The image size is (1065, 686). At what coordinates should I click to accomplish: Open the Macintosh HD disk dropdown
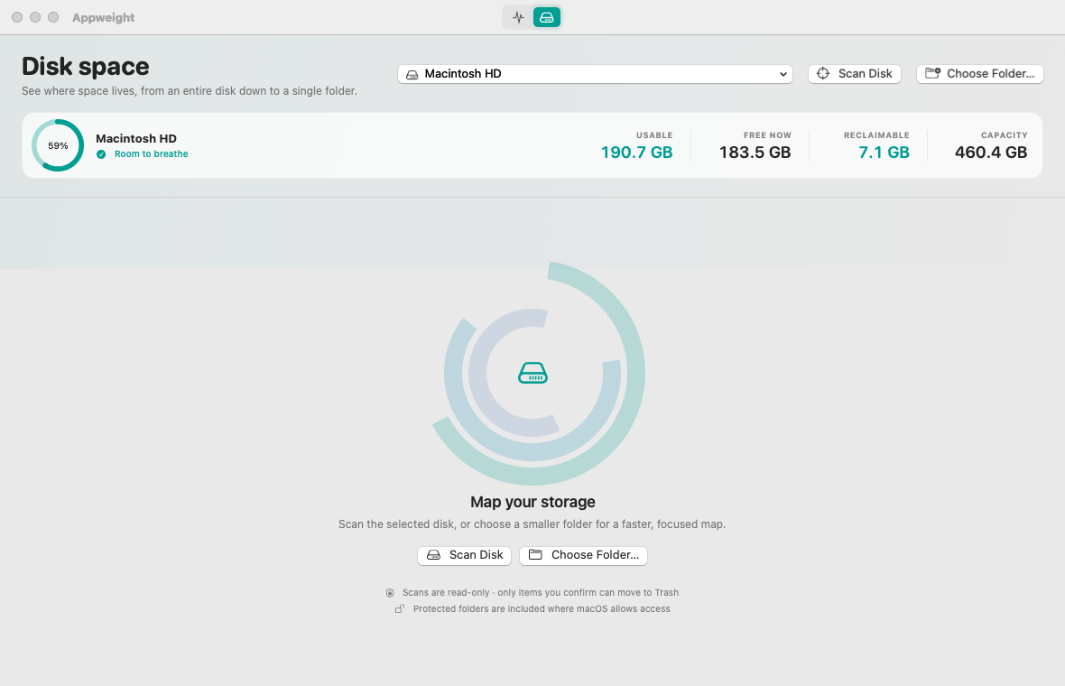pyautogui.click(x=595, y=74)
